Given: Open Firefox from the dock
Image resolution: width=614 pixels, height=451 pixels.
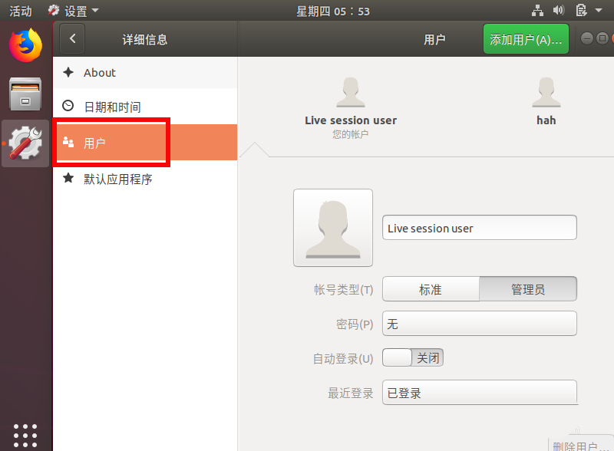Looking at the screenshot, I should pyautogui.click(x=25, y=45).
